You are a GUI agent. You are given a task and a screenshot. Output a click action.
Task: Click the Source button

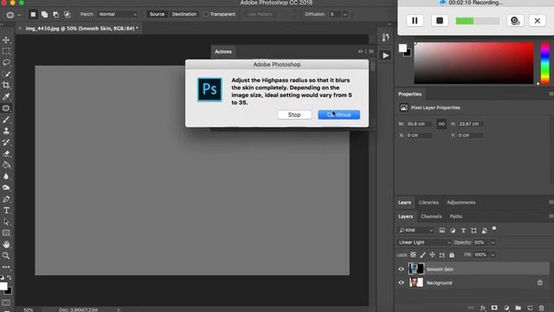point(157,15)
